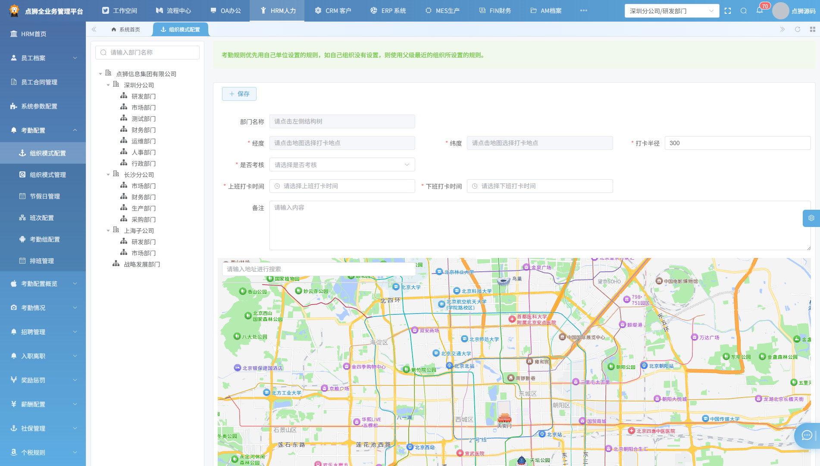Click the refresh icon in tab bar
The image size is (820, 466).
[x=798, y=29]
